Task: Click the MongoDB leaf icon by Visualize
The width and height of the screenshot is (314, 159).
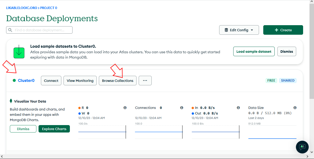Action: pyautogui.click(x=11, y=101)
